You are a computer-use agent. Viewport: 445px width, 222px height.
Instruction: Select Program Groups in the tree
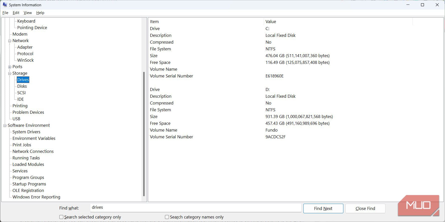coord(28,177)
